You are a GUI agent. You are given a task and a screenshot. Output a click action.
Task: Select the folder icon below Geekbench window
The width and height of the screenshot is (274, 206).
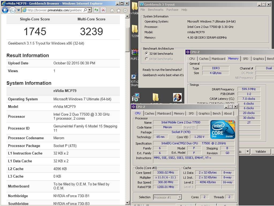tap(155, 97)
